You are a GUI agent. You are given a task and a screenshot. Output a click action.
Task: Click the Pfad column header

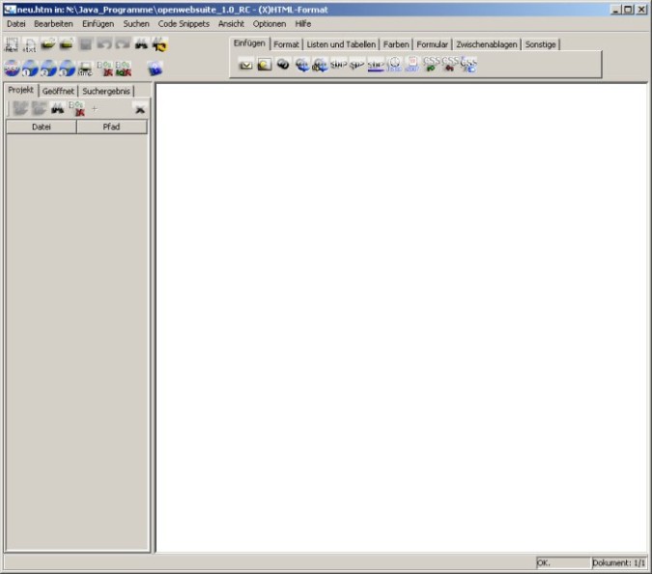click(111, 127)
